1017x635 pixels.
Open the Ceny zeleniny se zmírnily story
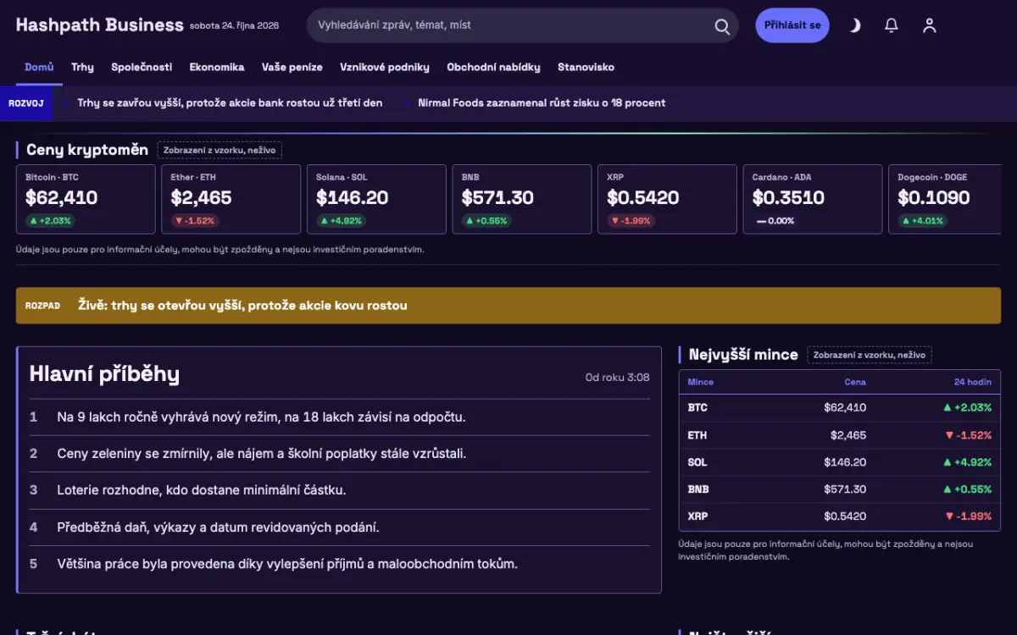[x=261, y=454]
